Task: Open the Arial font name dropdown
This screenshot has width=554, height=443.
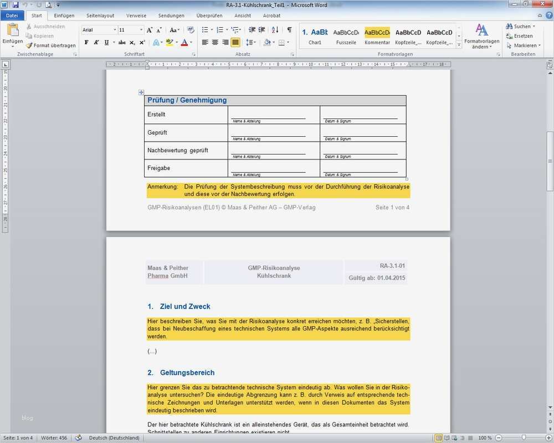Action: (115, 30)
